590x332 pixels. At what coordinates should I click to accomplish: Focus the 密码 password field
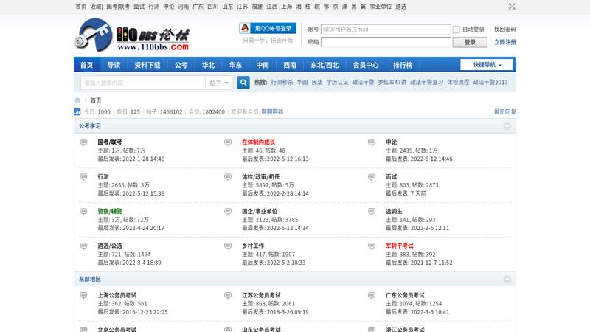coord(386,42)
